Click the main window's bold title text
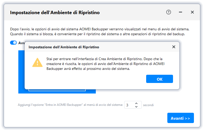Image resolution: width=204 pixels, height=131 pixels. 55,12
